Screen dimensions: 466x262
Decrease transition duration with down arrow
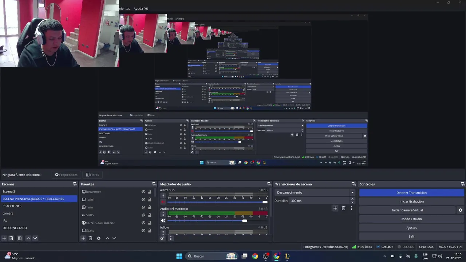pos(352,202)
